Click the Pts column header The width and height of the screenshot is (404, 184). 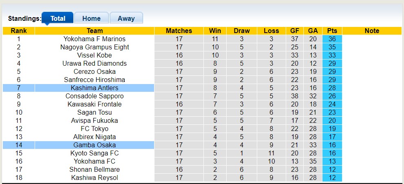[x=332, y=31]
